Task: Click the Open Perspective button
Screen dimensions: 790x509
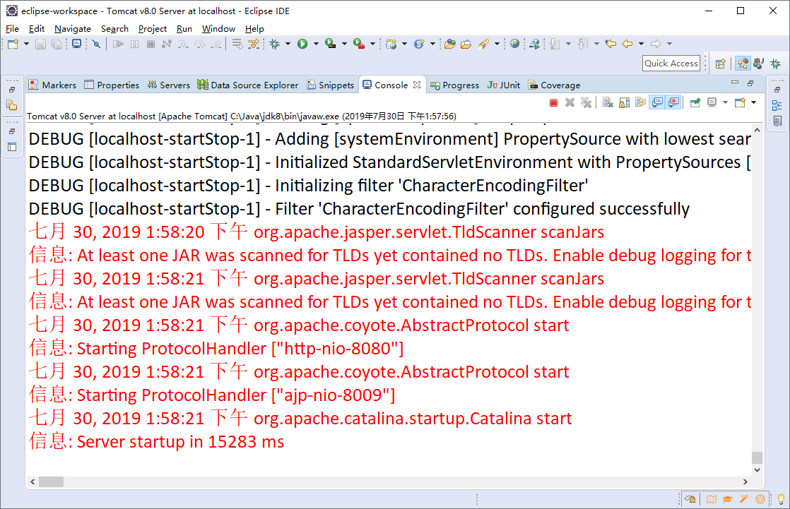Action: pyautogui.click(x=721, y=64)
